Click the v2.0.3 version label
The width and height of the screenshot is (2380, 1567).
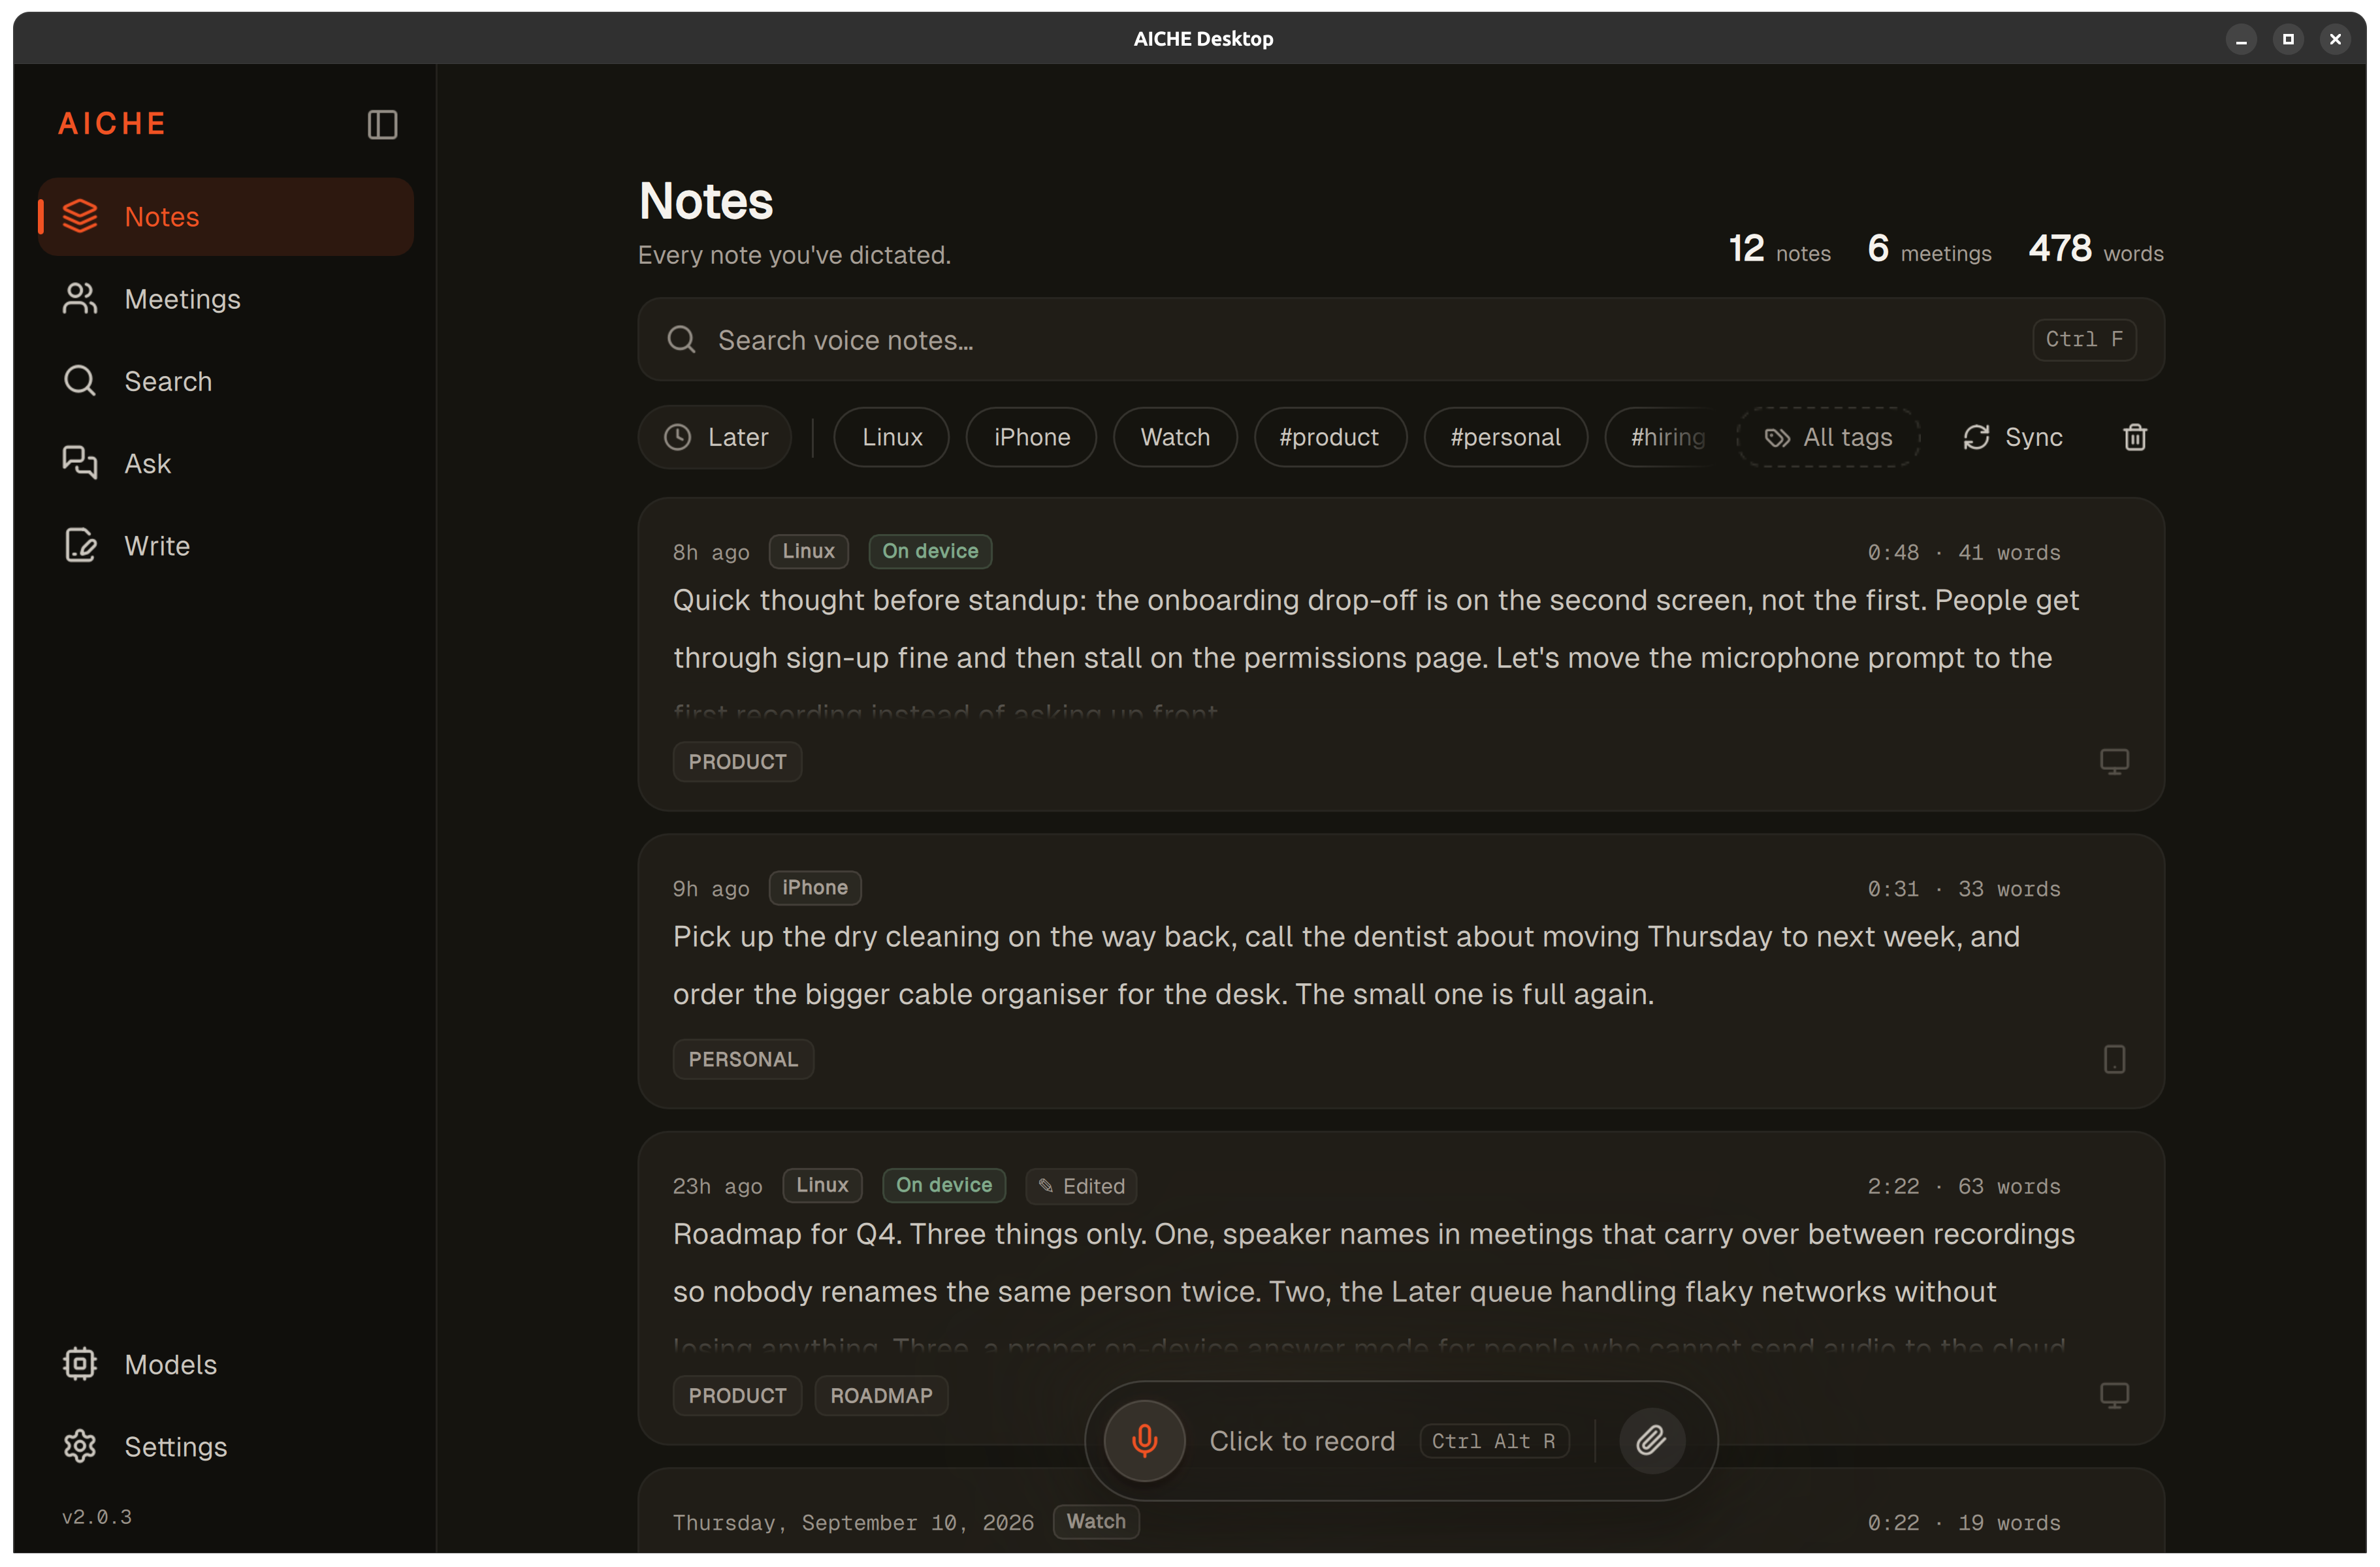pyautogui.click(x=97, y=1516)
